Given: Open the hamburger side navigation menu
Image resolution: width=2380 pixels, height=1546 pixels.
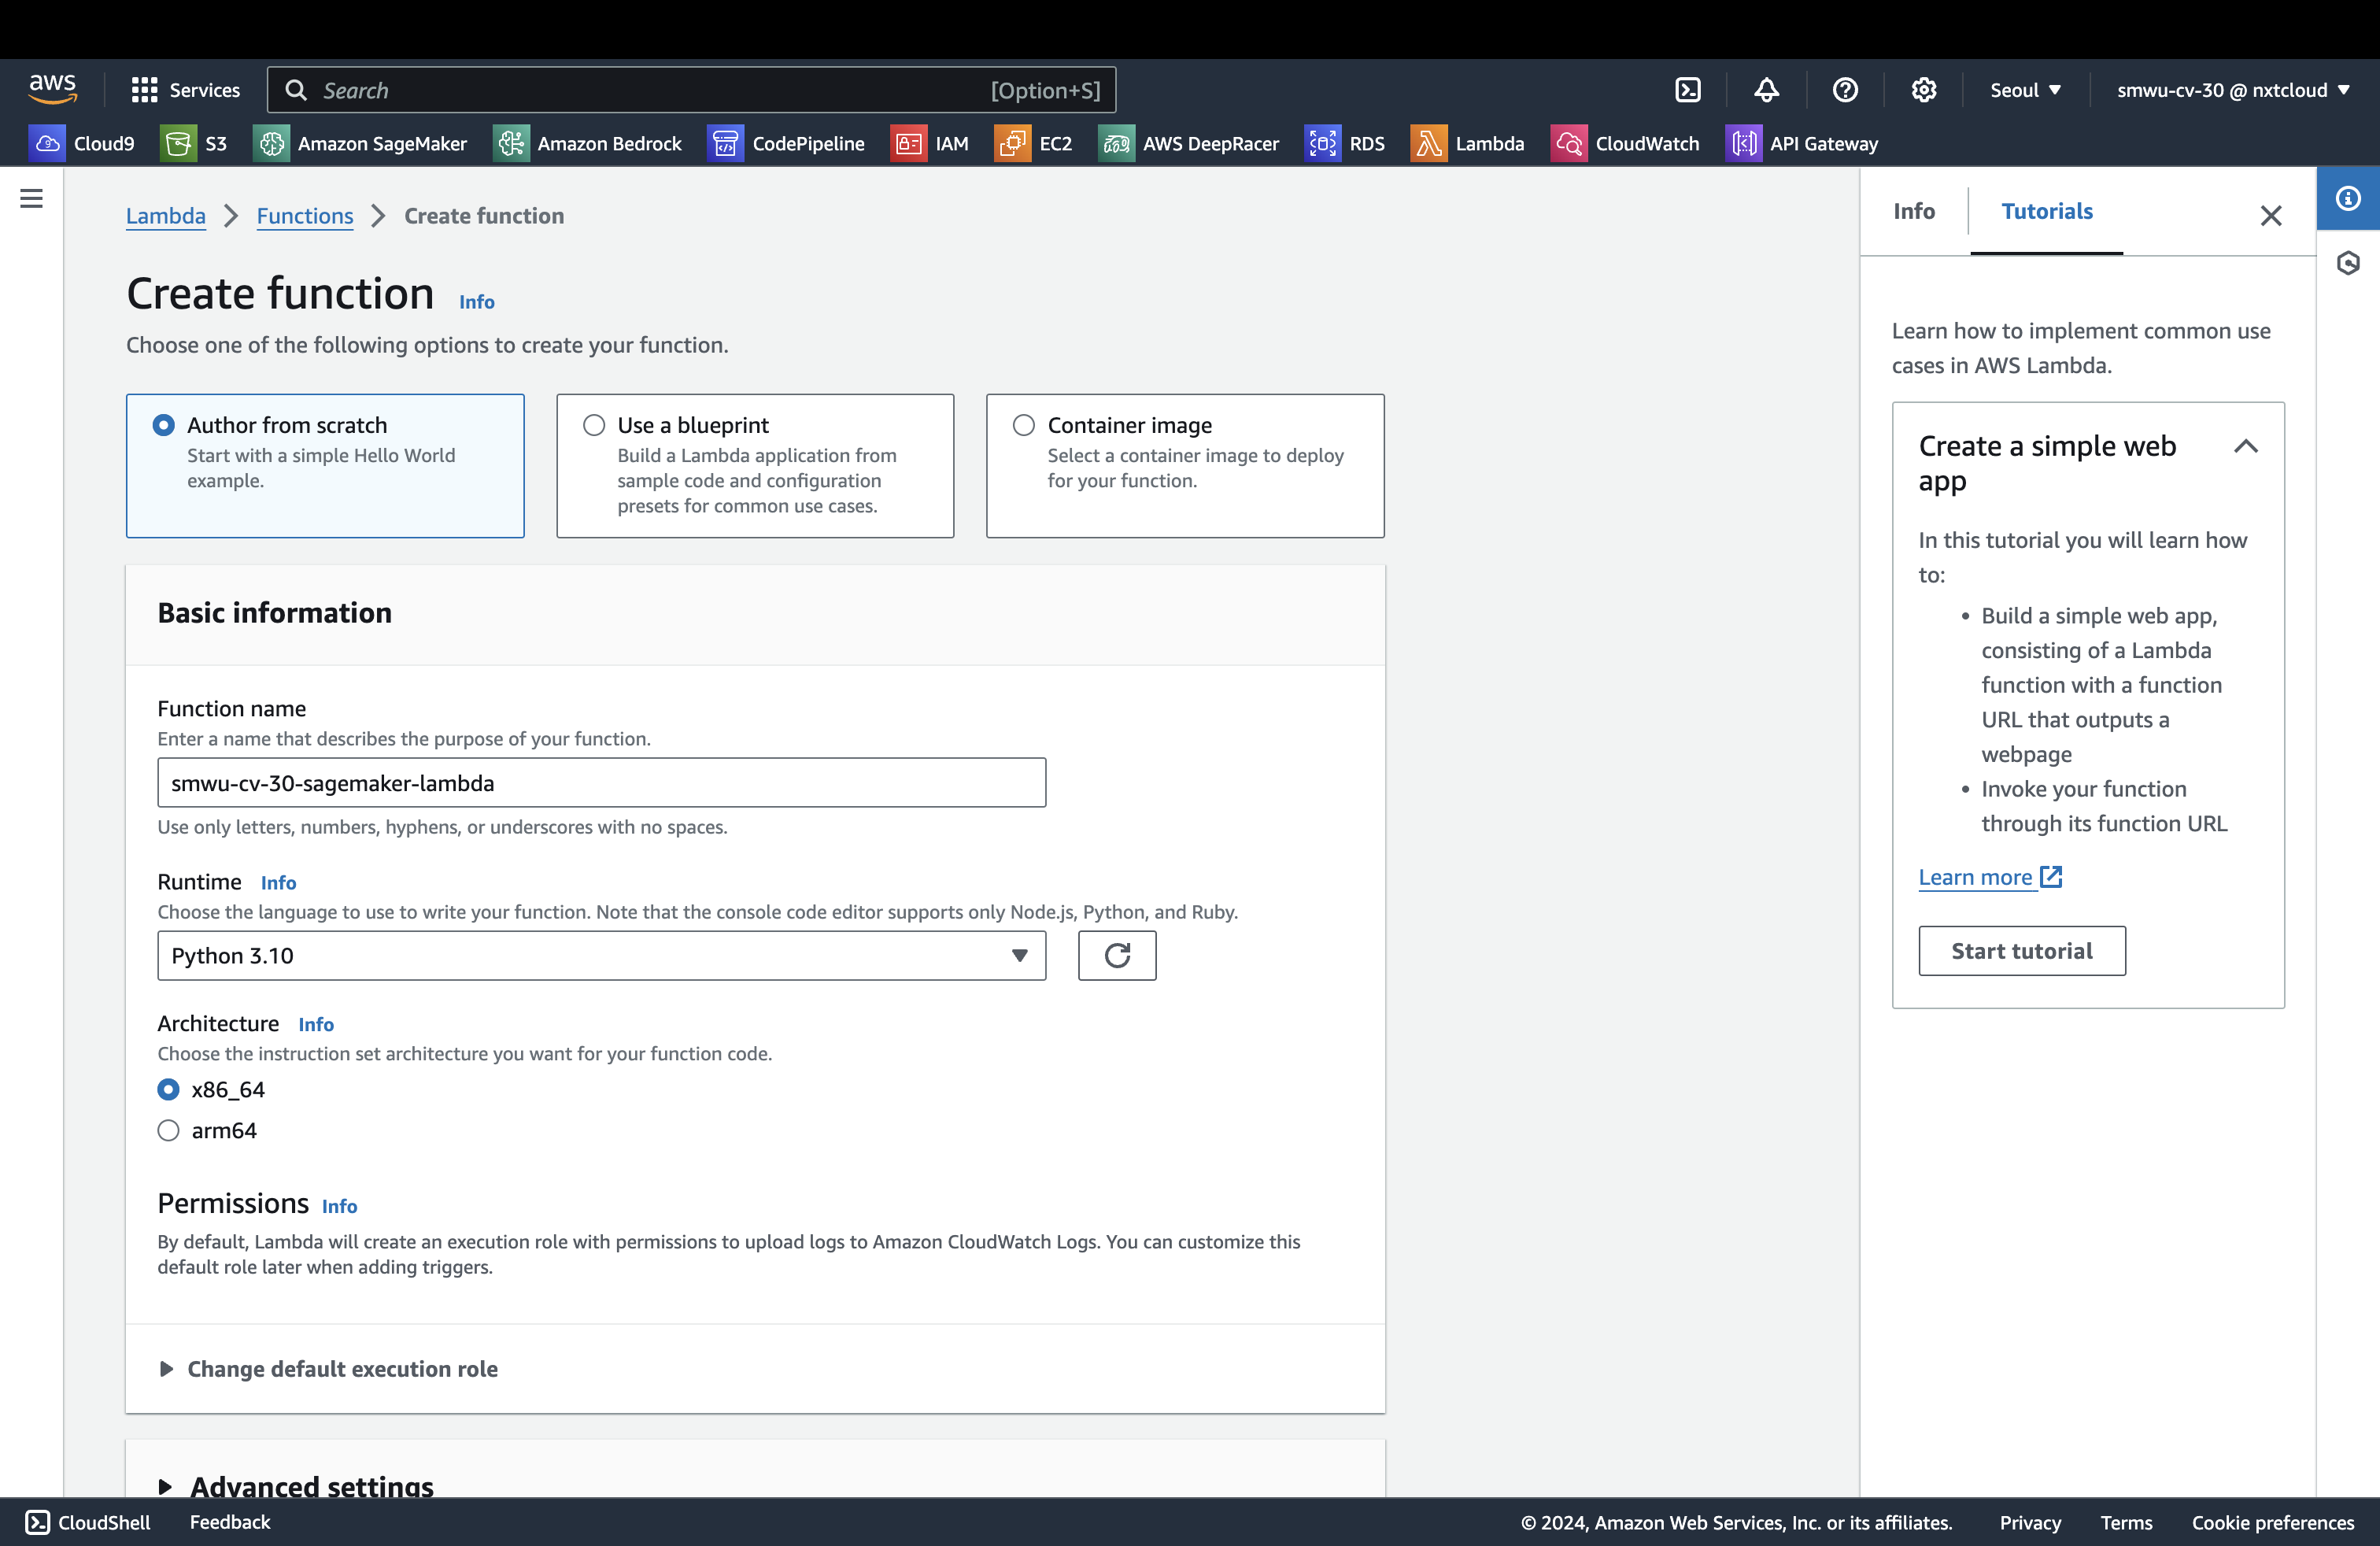Looking at the screenshot, I should [31, 198].
